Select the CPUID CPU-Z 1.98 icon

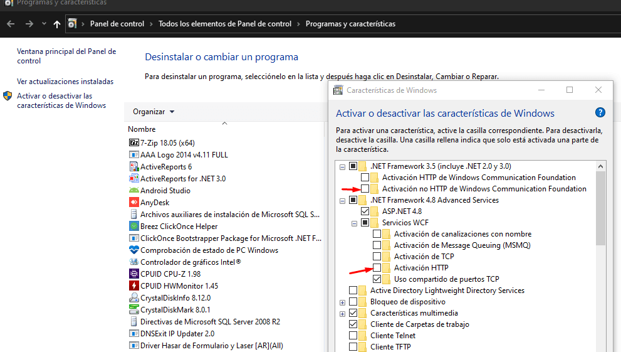(133, 274)
